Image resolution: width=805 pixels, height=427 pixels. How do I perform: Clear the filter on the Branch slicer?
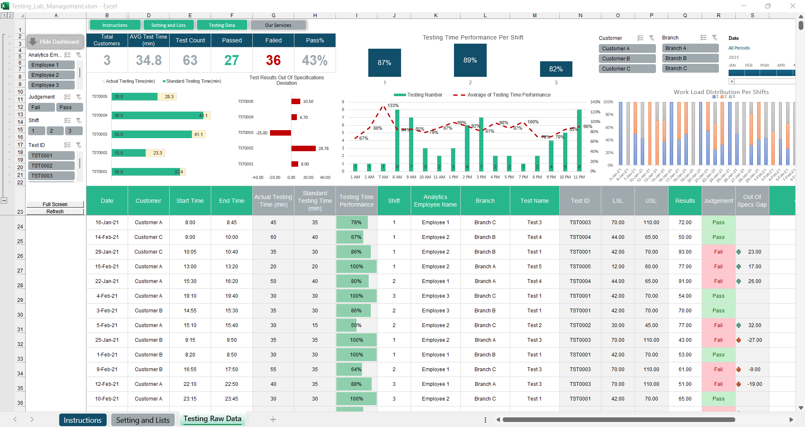(715, 38)
